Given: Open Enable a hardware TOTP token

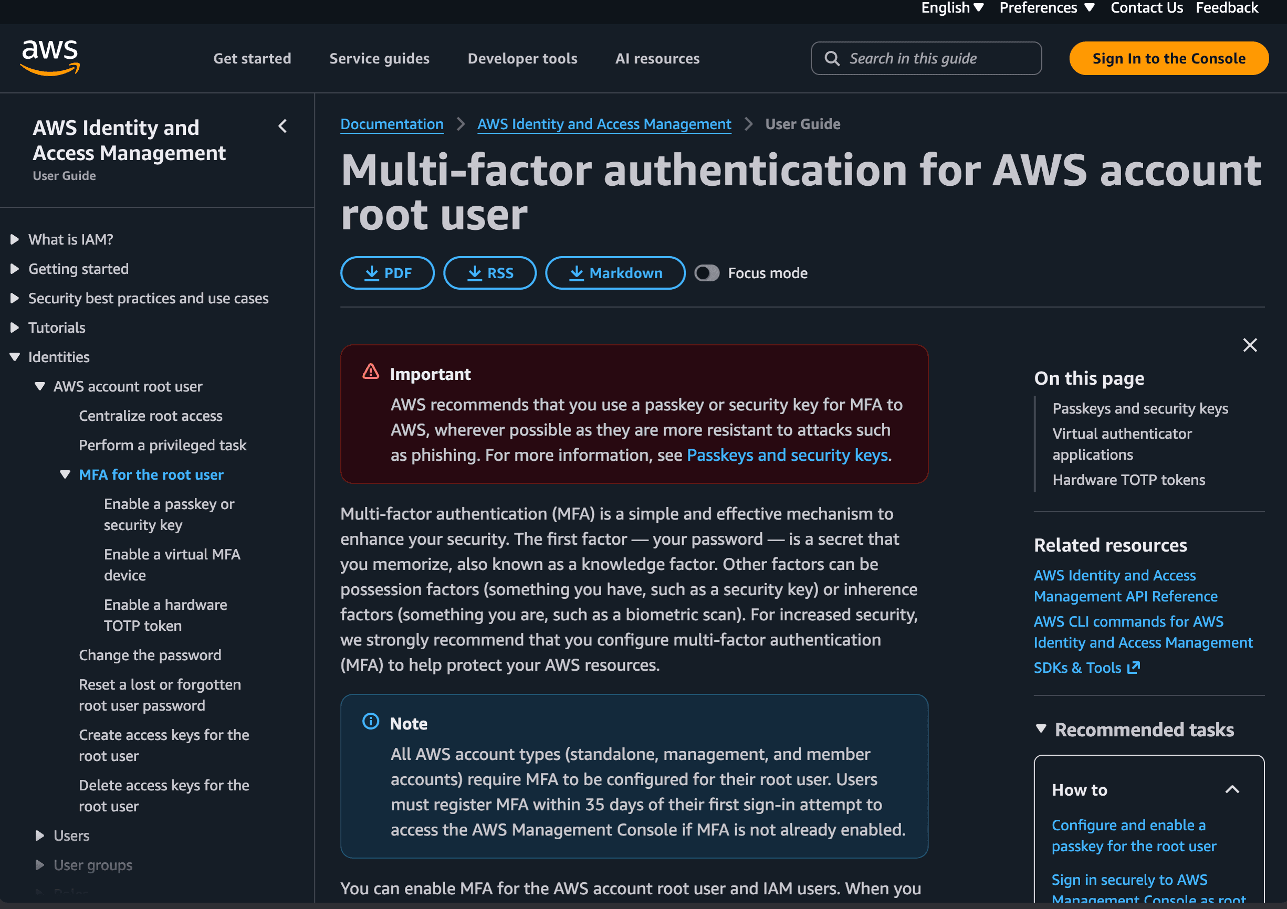Looking at the screenshot, I should [x=165, y=615].
